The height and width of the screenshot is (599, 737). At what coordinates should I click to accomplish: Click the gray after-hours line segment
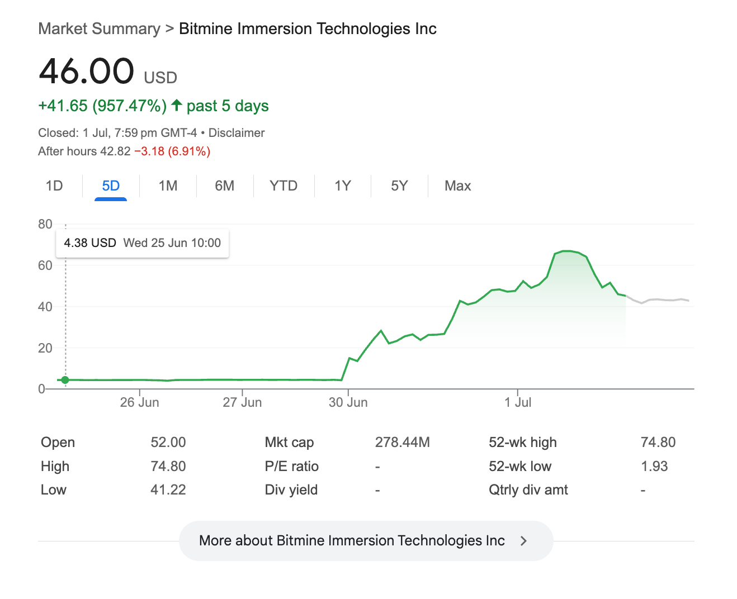point(660,300)
